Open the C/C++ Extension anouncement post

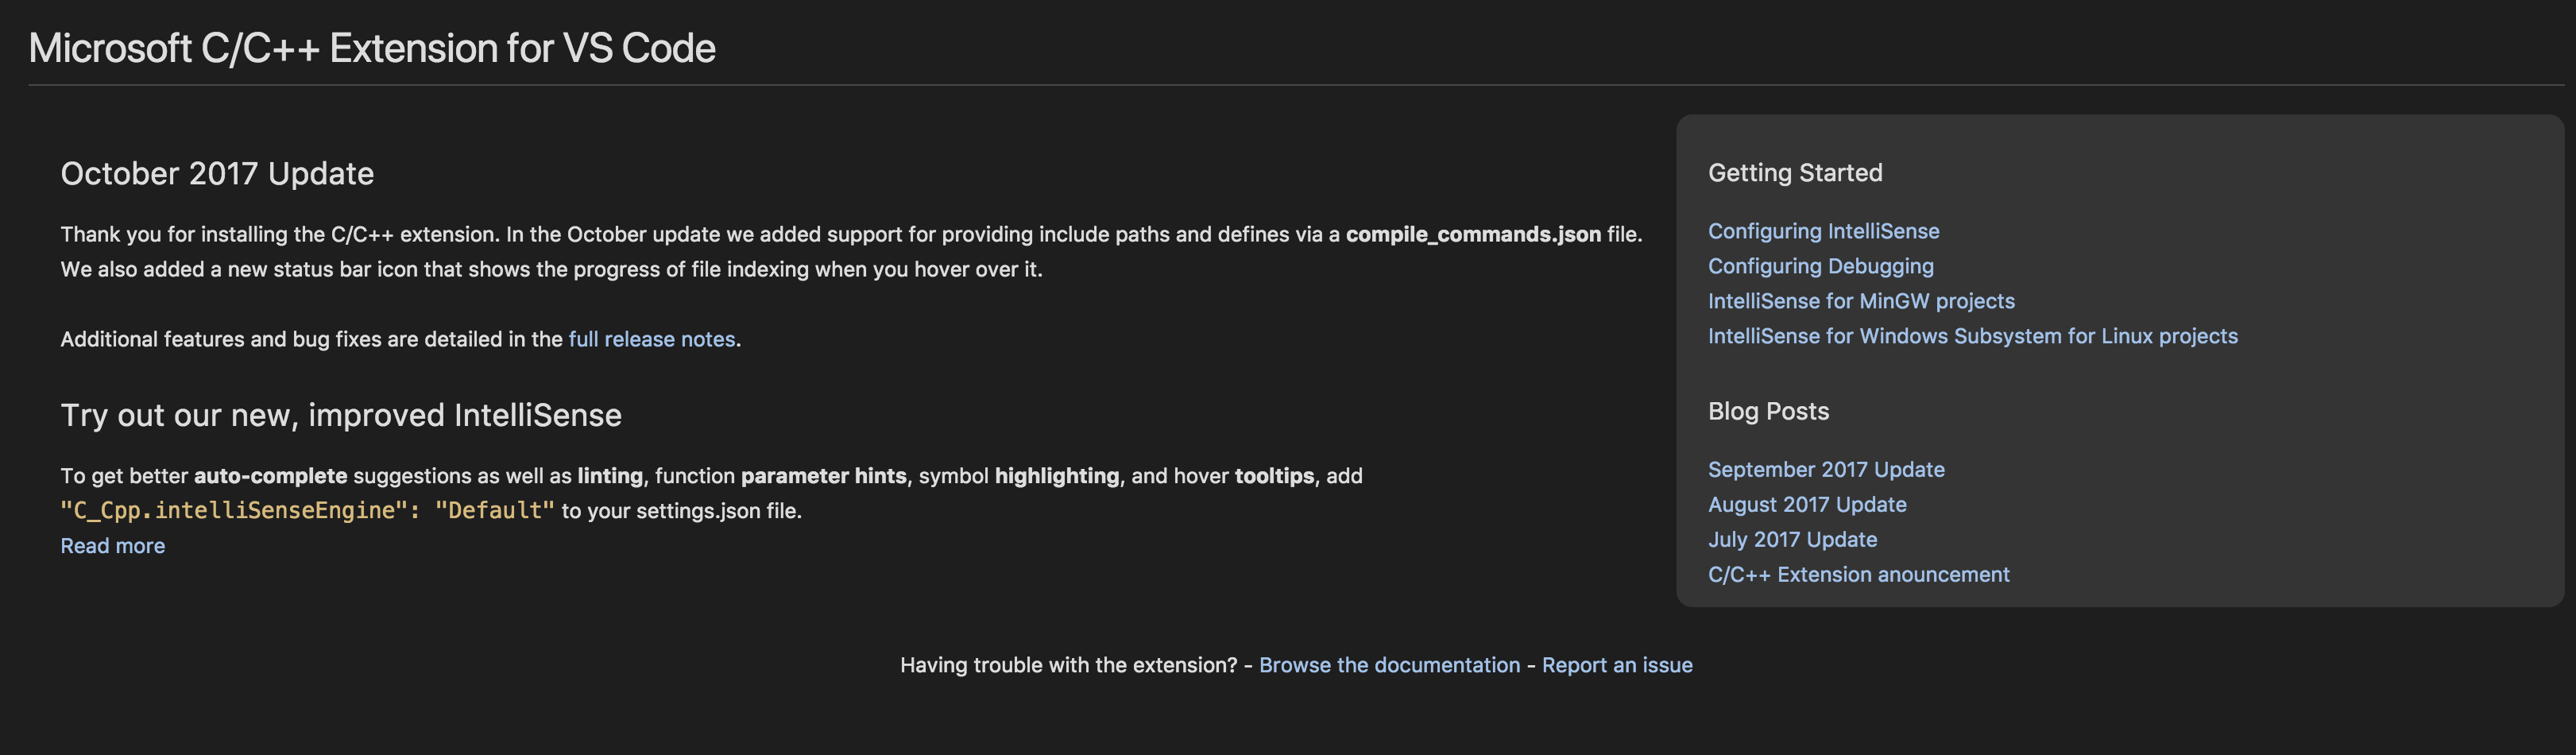pos(1858,574)
